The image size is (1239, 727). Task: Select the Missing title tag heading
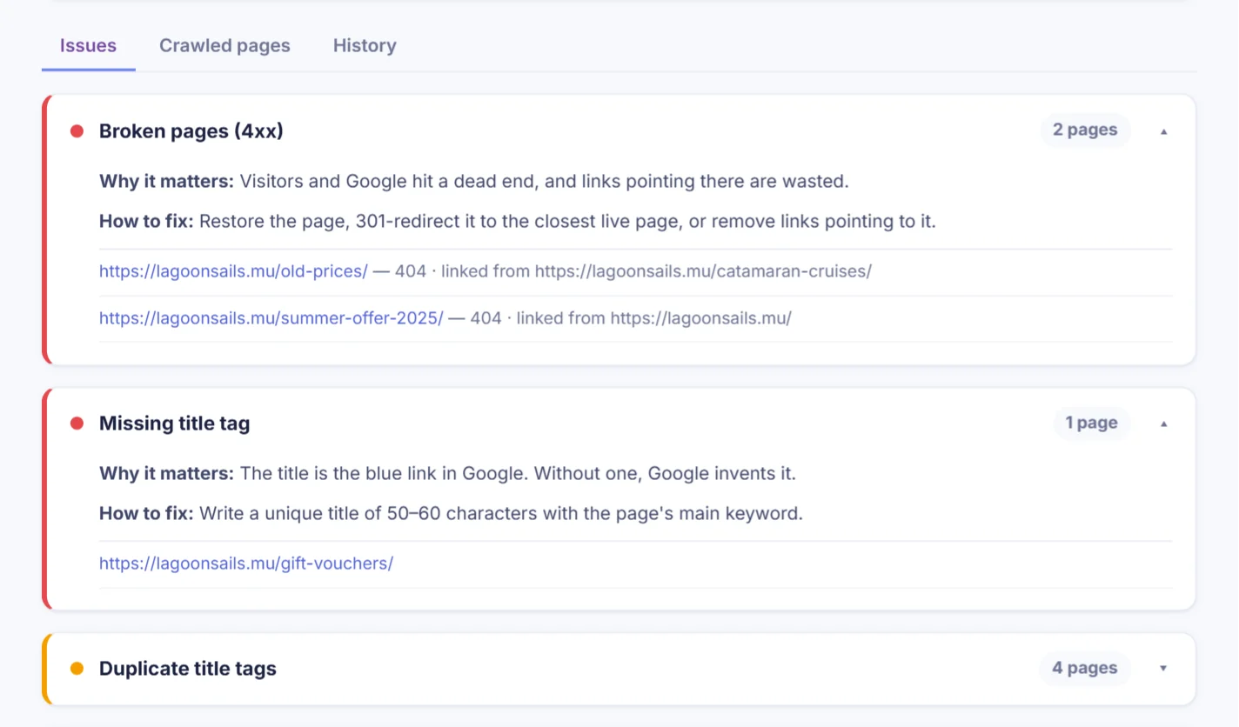(175, 424)
